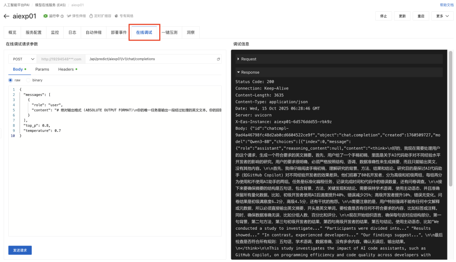Click the 弹性伸缩 elastic scaling icon
The image size is (456, 262).
69,16
